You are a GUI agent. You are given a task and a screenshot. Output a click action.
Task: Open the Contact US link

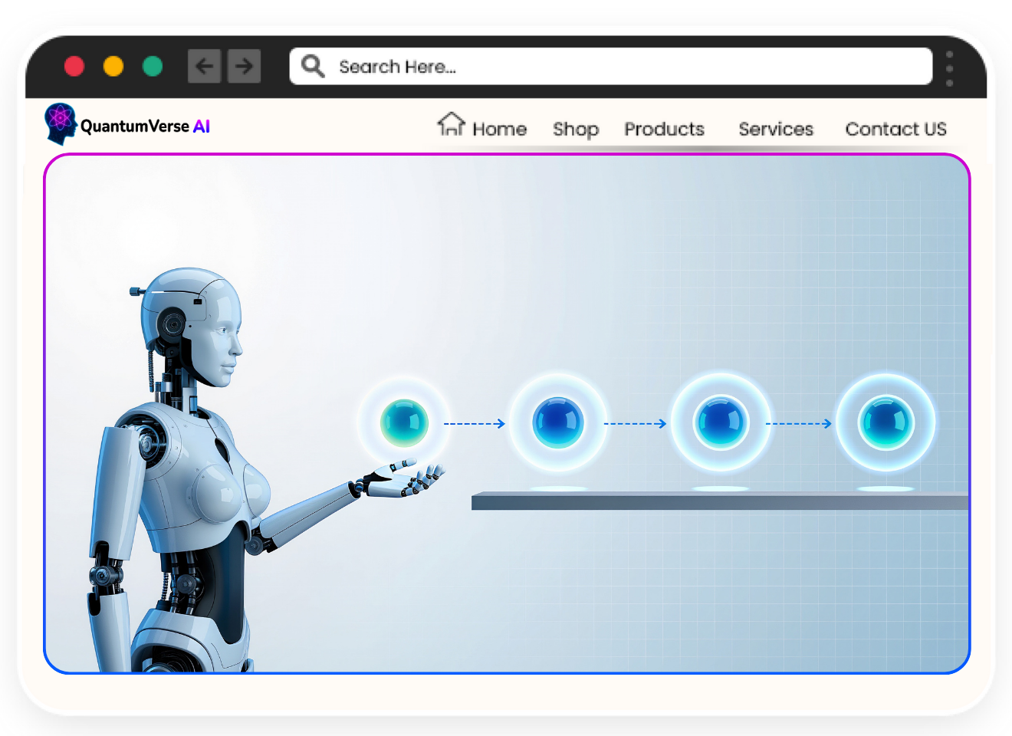click(x=895, y=130)
